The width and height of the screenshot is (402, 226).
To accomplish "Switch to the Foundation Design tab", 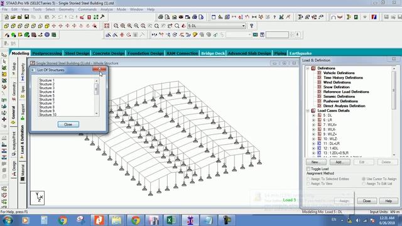I will (x=145, y=53).
